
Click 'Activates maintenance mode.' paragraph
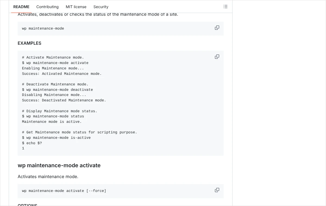pos(48,177)
